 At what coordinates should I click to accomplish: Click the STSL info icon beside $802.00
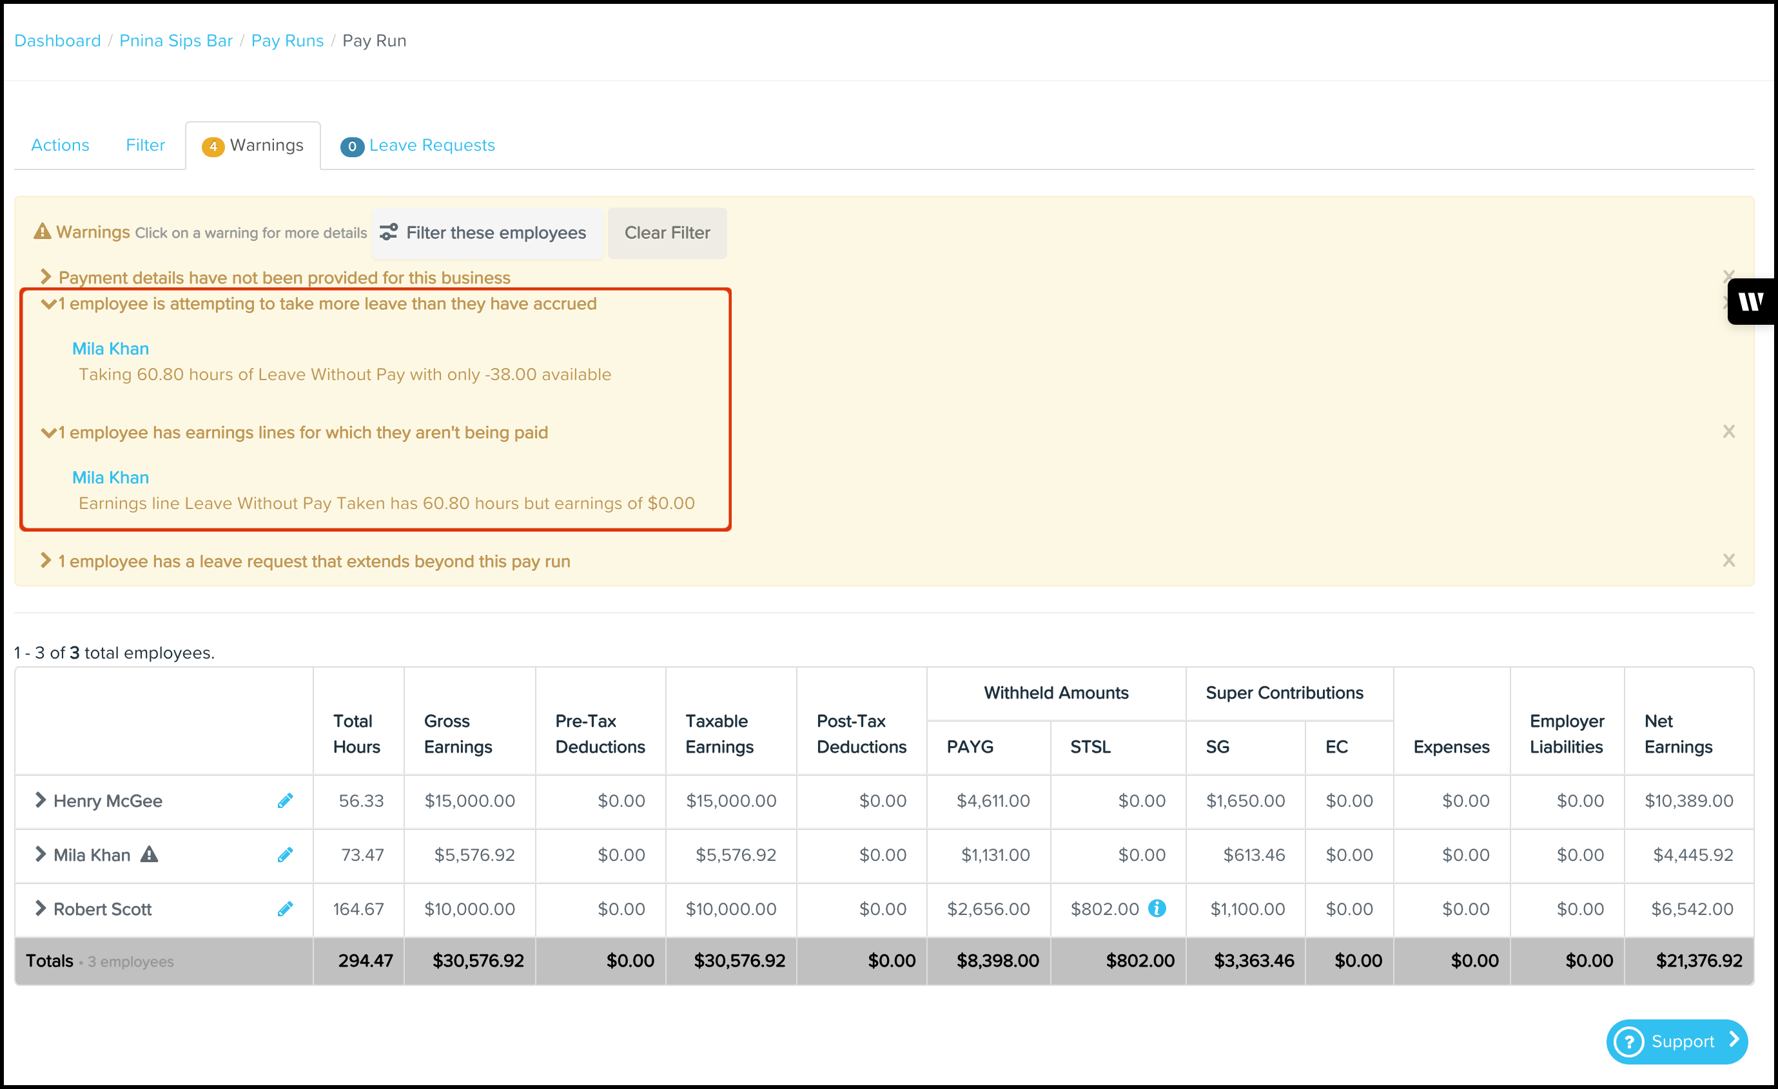[1157, 908]
